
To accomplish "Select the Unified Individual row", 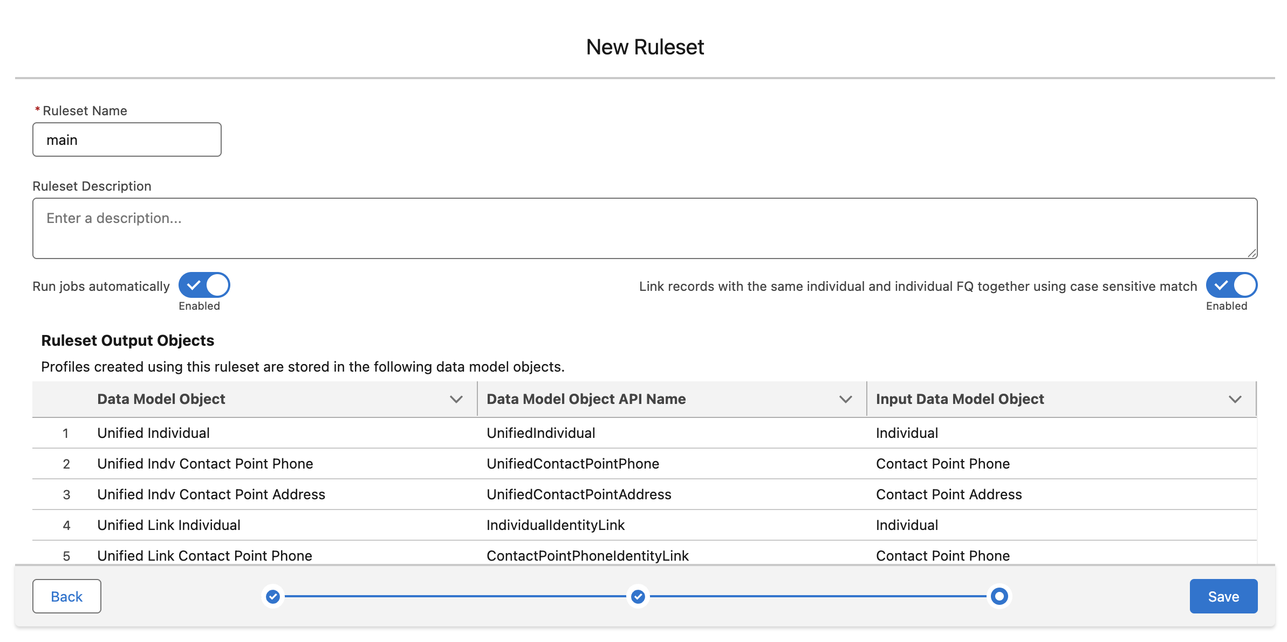I will [x=153, y=432].
